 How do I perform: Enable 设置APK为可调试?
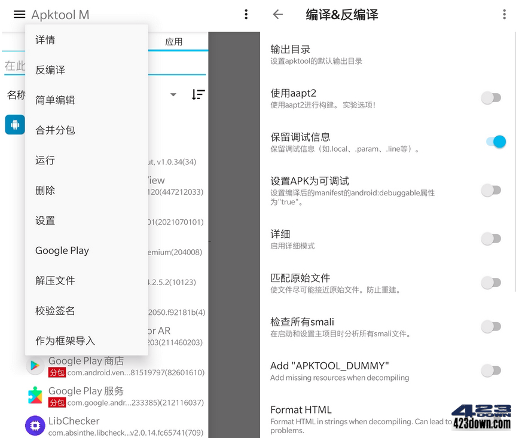[x=491, y=190]
